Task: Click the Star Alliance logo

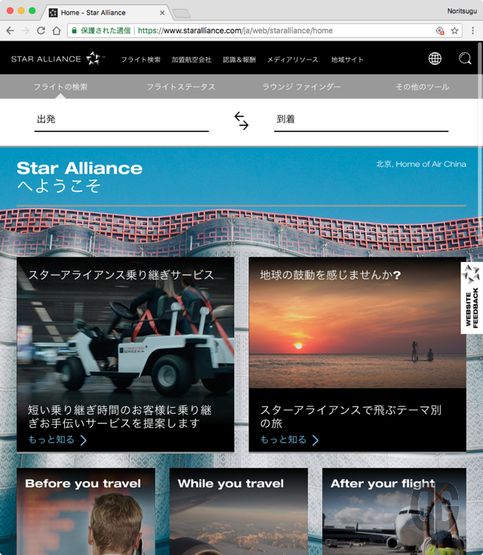Action: point(57,59)
